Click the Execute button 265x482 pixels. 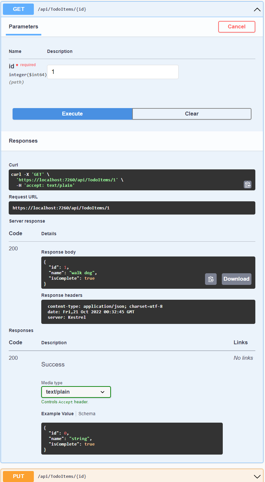72,114
